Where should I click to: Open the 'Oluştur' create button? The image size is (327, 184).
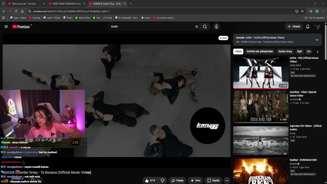(x=294, y=27)
